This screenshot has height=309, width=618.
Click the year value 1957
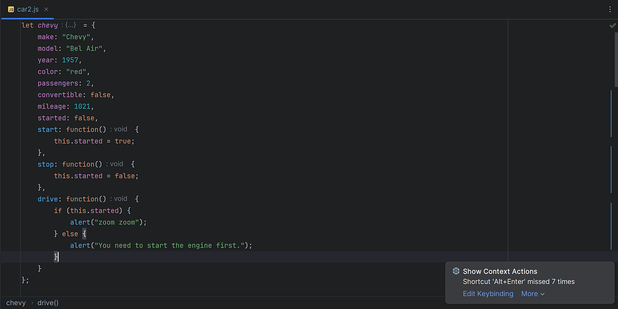point(70,60)
